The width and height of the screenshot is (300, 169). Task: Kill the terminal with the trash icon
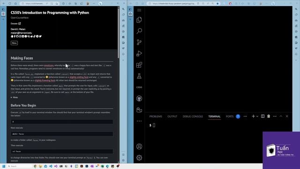click(269, 116)
